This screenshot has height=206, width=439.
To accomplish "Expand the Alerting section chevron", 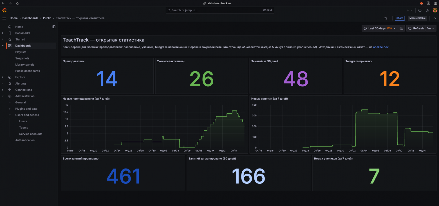I will [x=3, y=83].
